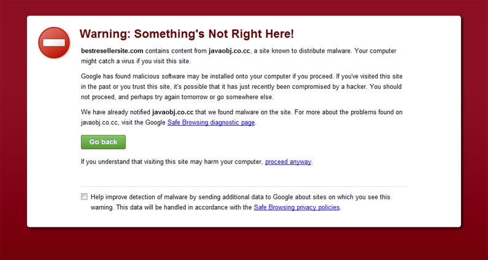Click the green Go back button

[103, 142]
